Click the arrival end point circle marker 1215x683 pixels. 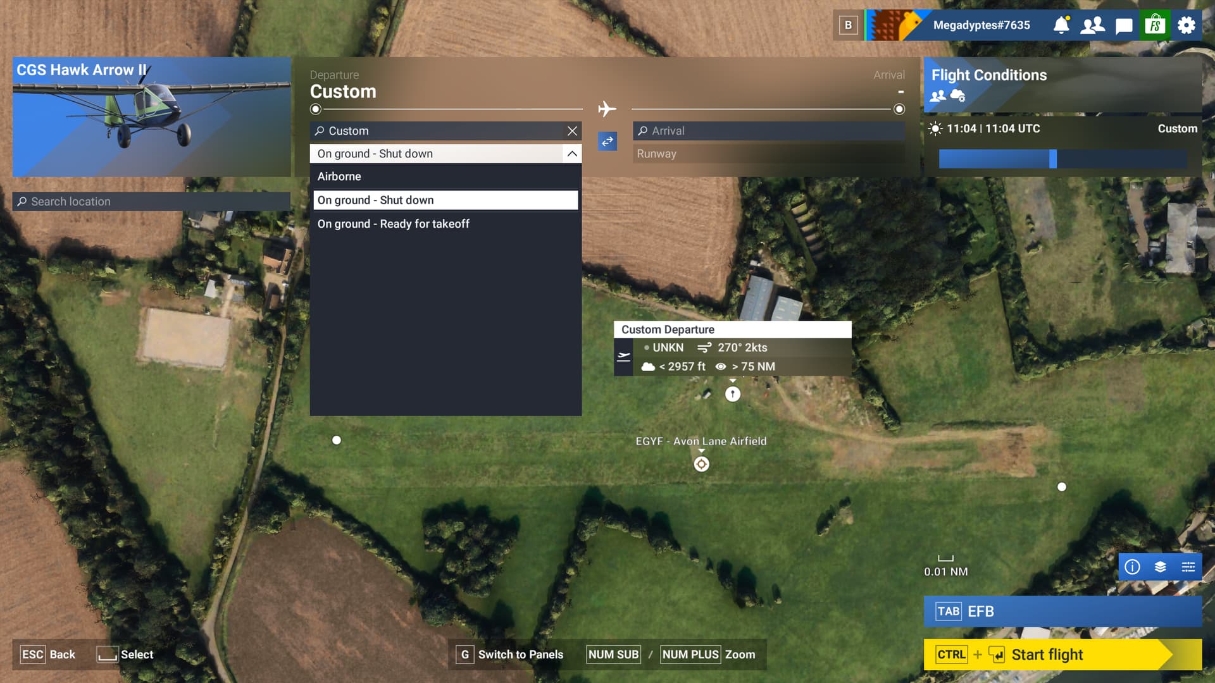(x=899, y=109)
